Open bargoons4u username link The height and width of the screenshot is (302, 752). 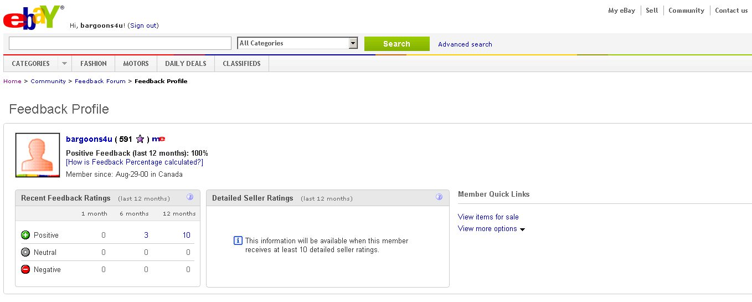coord(89,139)
